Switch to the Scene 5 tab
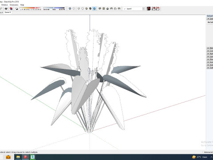This screenshot has height=160, width=213. (x=8, y=12)
